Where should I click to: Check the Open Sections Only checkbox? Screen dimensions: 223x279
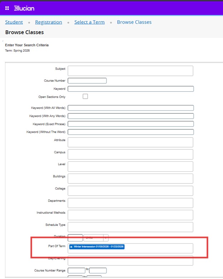[x=85, y=96]
